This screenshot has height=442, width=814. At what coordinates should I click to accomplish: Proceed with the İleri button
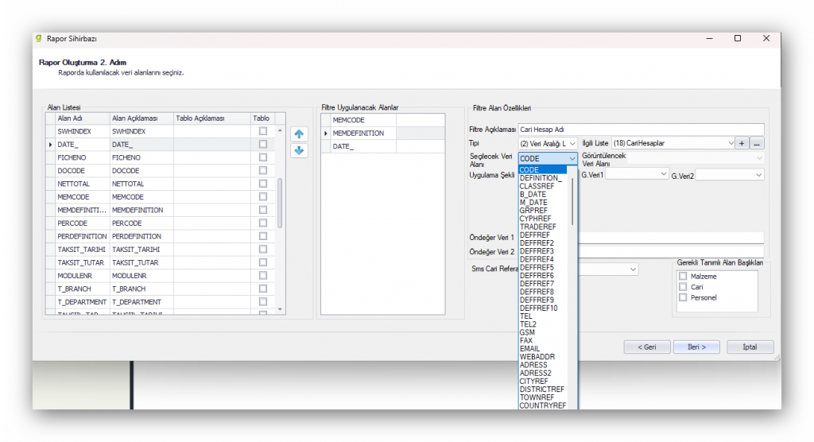[x=696, y=347]
